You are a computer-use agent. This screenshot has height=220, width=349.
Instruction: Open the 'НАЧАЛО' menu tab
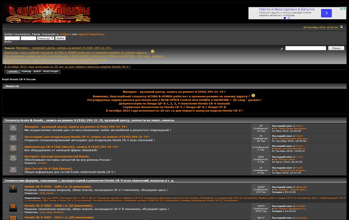[x=13, y=71]
